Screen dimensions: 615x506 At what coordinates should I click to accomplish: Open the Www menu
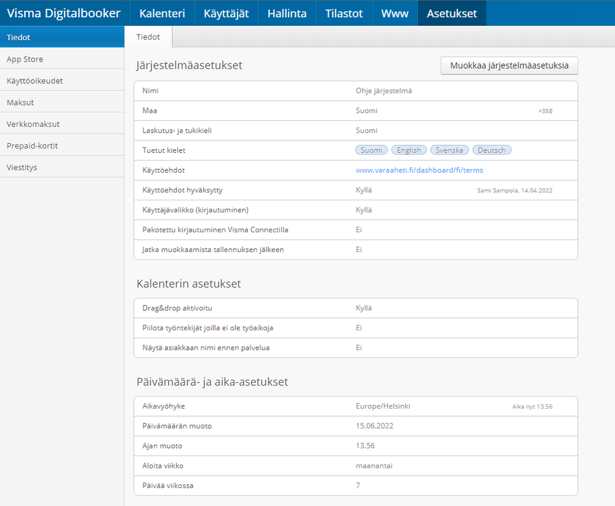395,14
